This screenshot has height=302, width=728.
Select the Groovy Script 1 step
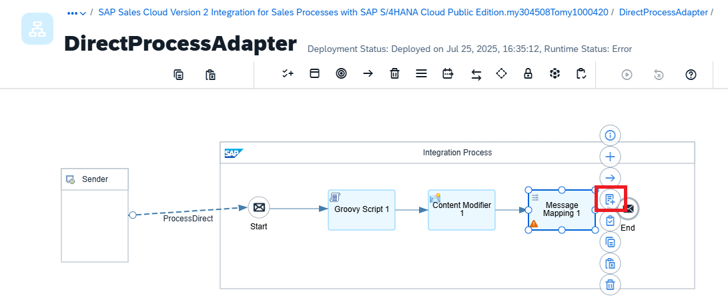[362, 210]
